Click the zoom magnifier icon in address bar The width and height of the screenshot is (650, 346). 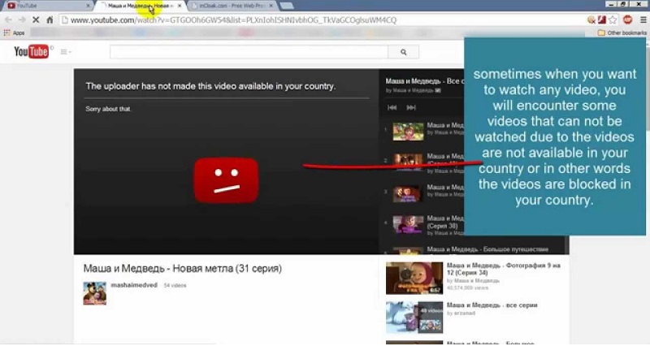pos(591,19)
